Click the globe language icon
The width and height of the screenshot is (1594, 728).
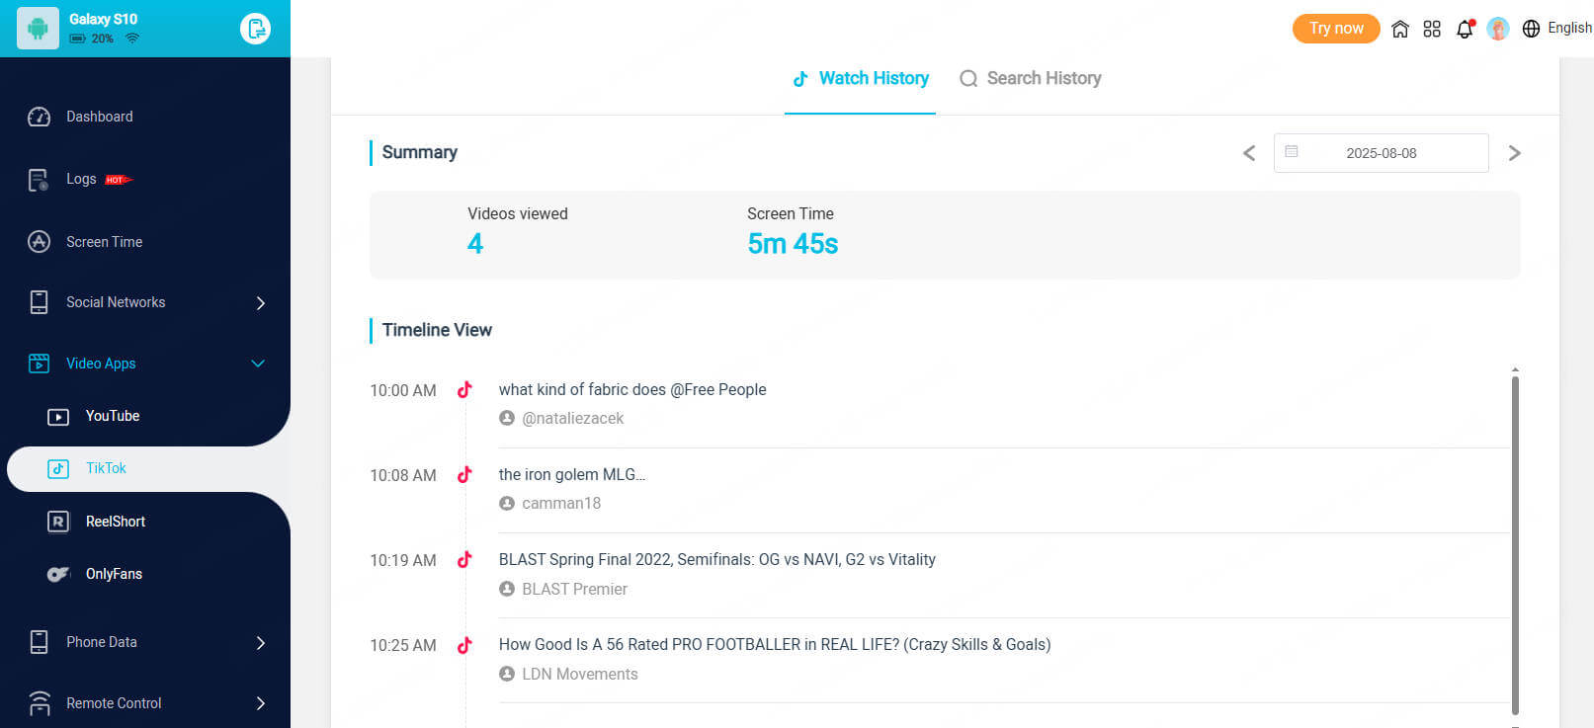tap(1531, 29)
